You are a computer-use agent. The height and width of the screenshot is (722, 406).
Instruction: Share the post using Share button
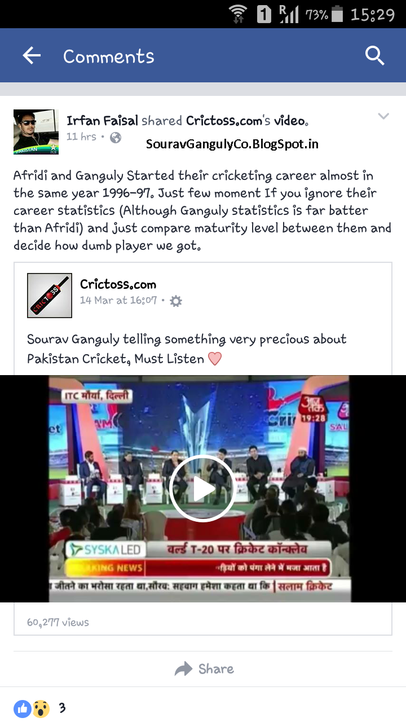tap(204, 669)
